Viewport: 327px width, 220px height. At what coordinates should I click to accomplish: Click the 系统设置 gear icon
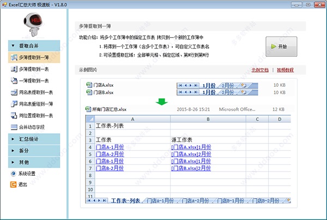pyautogui.click(x=13, y=174)
